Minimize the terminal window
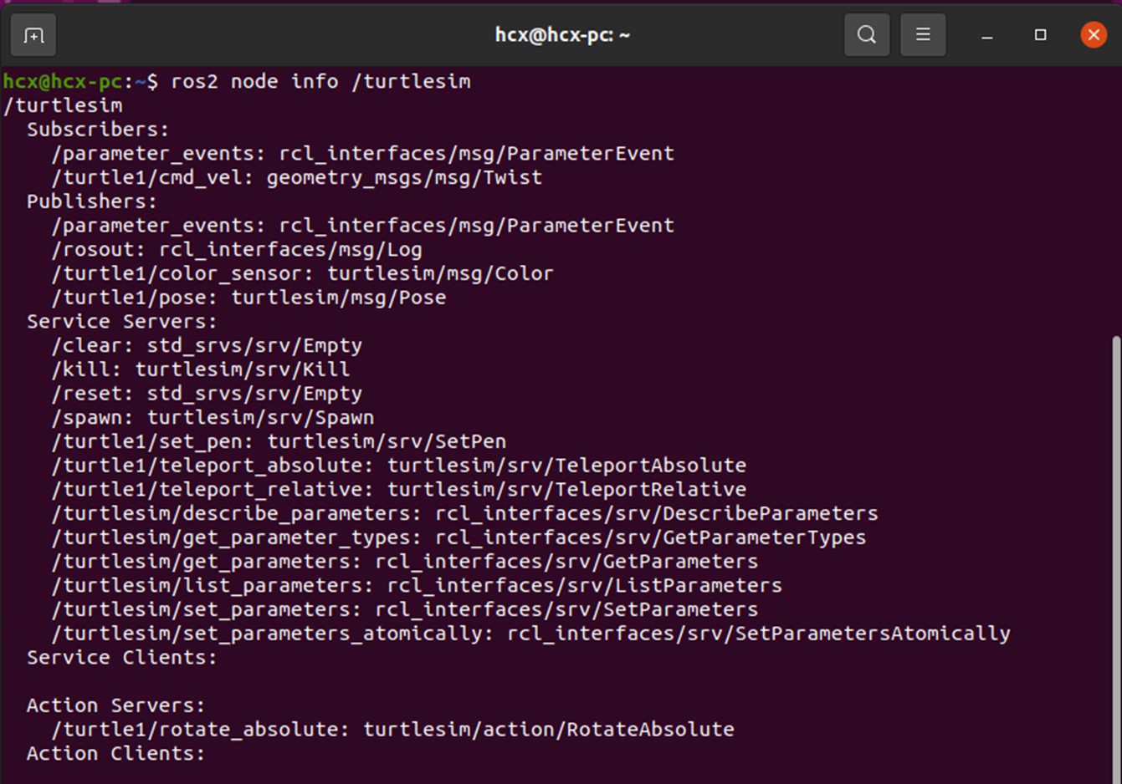 987,35
